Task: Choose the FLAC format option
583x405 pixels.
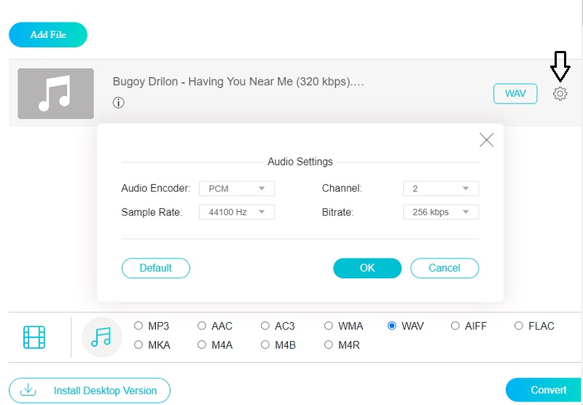Action: (519, 326)
